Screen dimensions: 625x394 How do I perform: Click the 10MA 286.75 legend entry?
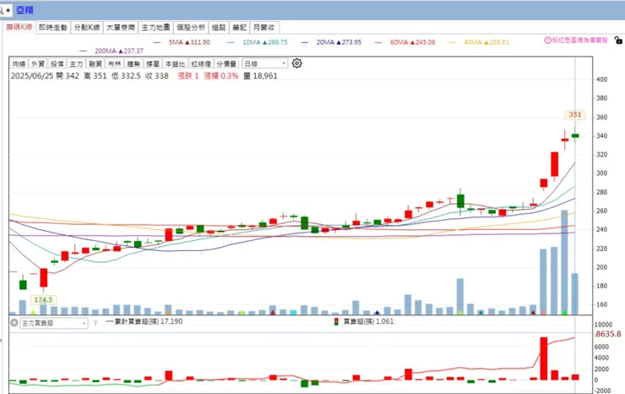point(258,42)
